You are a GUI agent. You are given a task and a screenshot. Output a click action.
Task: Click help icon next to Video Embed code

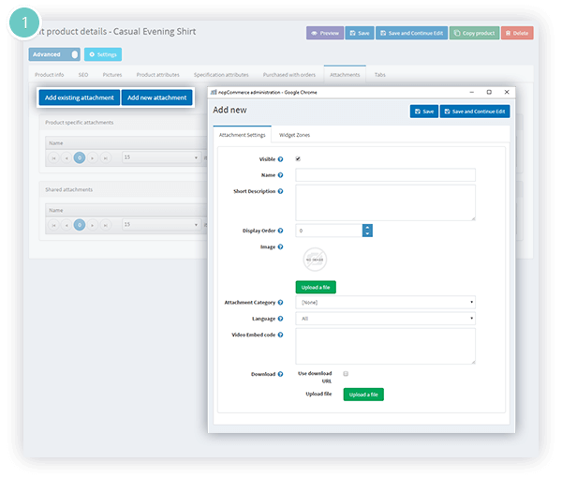(280, 335)
